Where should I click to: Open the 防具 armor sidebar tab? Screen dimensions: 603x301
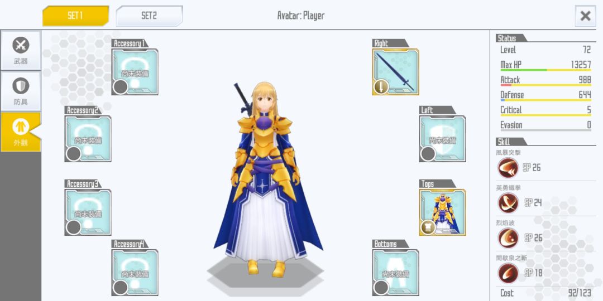(x=21, y=91)
